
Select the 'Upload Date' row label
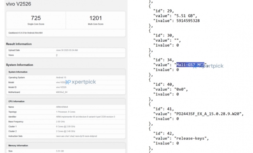coord(14,50)
